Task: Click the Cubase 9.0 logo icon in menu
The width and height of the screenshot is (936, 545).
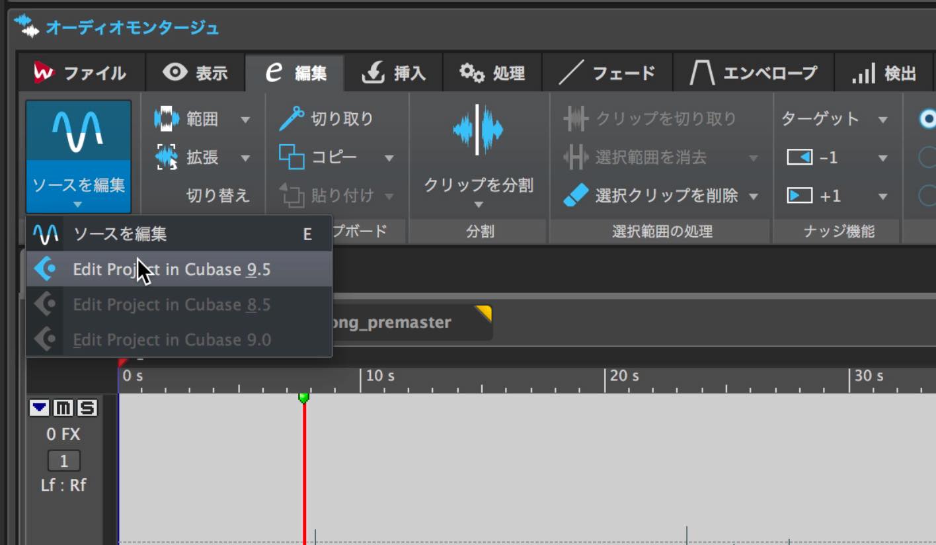Action: tap(45, 339)
